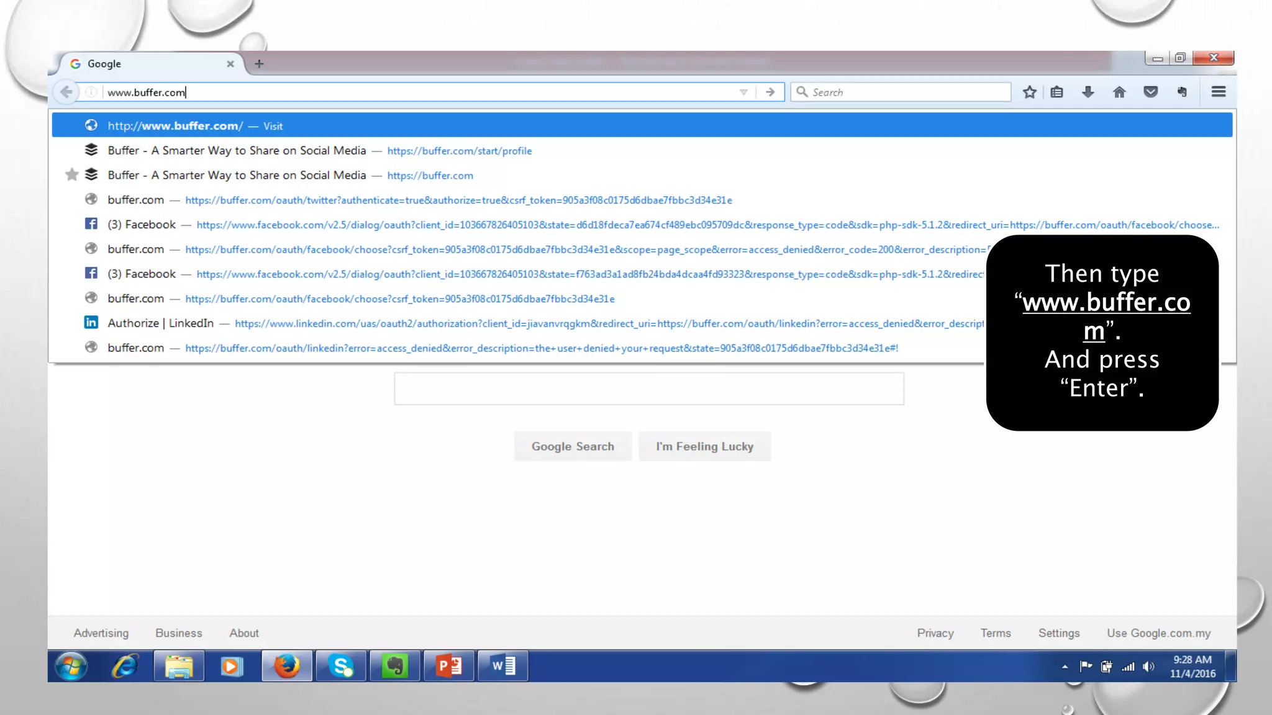Bookmark this page with the star icon
This screenshot has width=1272, height=715.
[x=1030, y=92]
